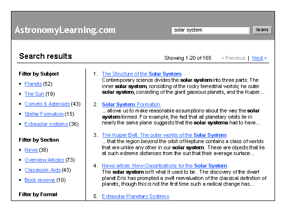Click the AstronomyLearning.com site logo
The width and height of the screenshot is (286, 212).
pos(65,30)
